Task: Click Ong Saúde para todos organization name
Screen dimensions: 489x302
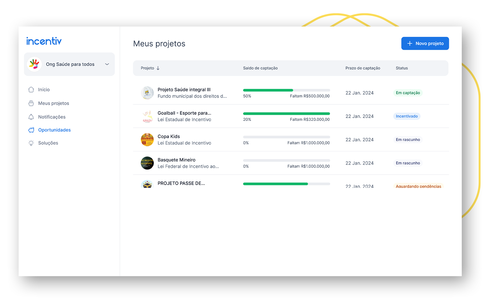Action: [70, 64]
